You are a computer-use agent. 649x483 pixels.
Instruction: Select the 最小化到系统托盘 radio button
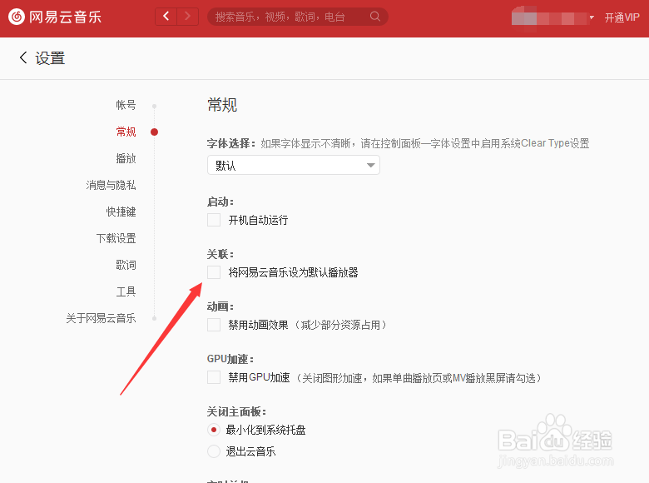[x=214, y=430]
